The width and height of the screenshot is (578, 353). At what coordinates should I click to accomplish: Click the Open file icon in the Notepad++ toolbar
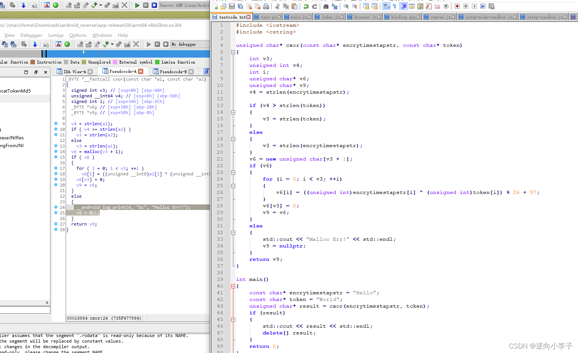pyautogui.click(x=223, y=6)
